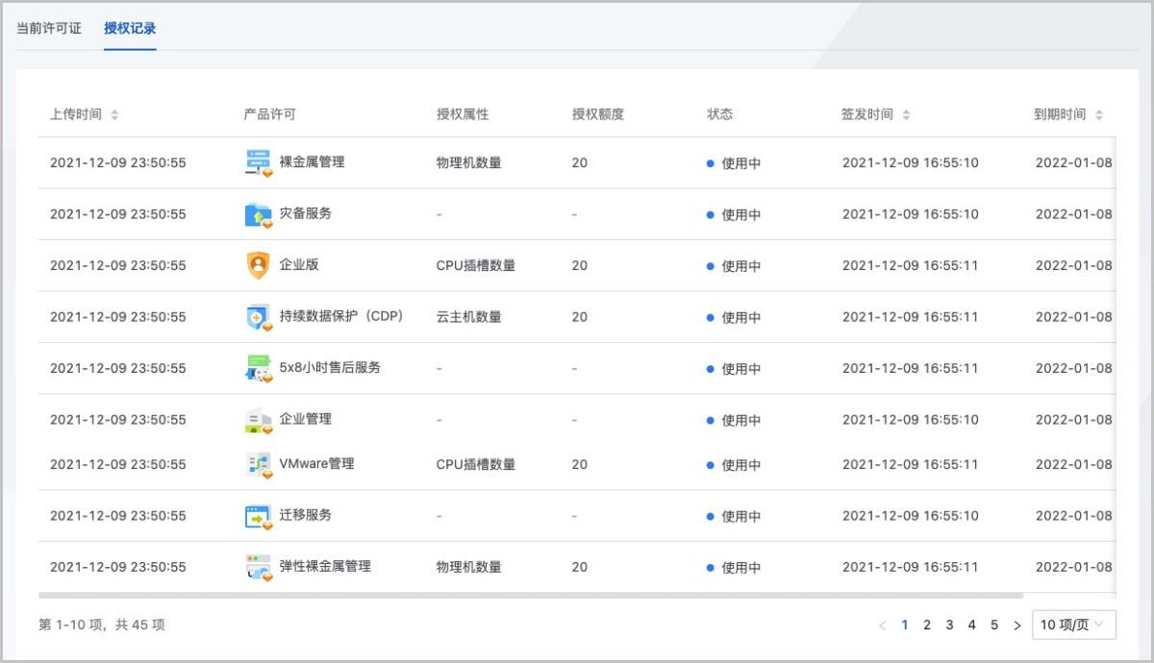Click the VMware管理 product icon
The height and width of the screenshot is (663, 1154).
point(257,464)
